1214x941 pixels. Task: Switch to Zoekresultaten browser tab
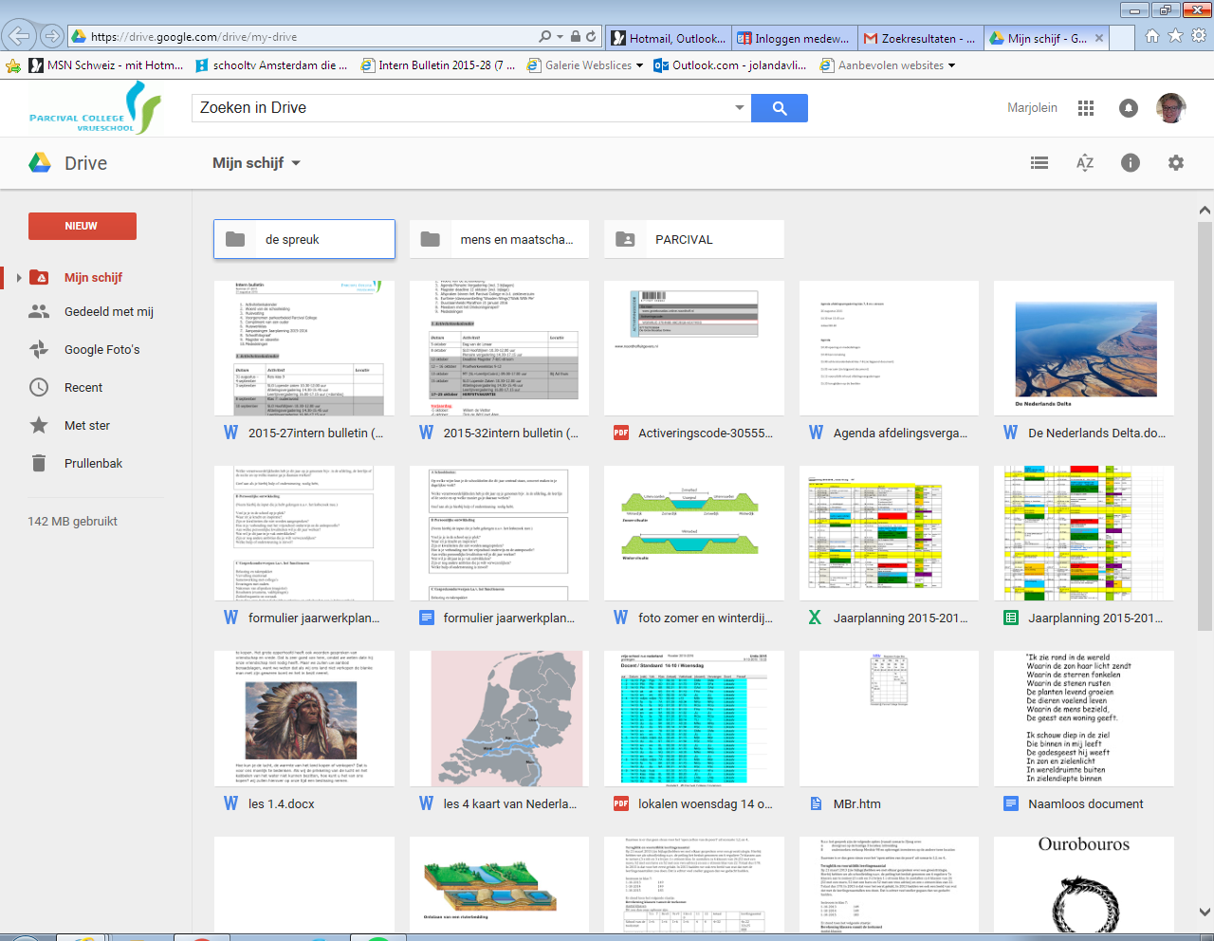point(919,39)
